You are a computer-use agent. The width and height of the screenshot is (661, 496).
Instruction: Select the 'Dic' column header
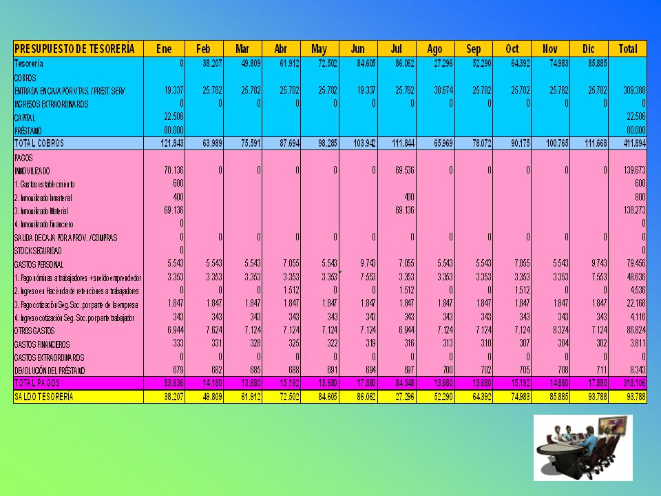[589, 49]
